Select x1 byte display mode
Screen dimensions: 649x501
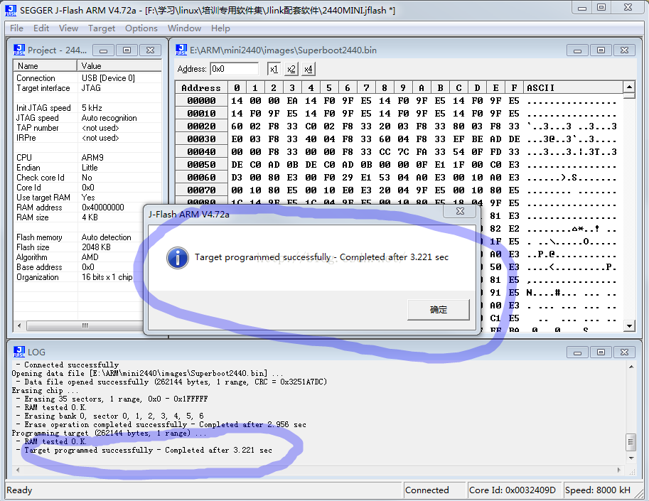click(x=274, y=69)
